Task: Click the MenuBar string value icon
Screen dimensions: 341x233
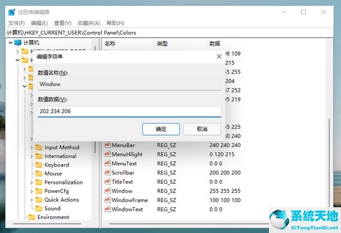Action: 107,145
